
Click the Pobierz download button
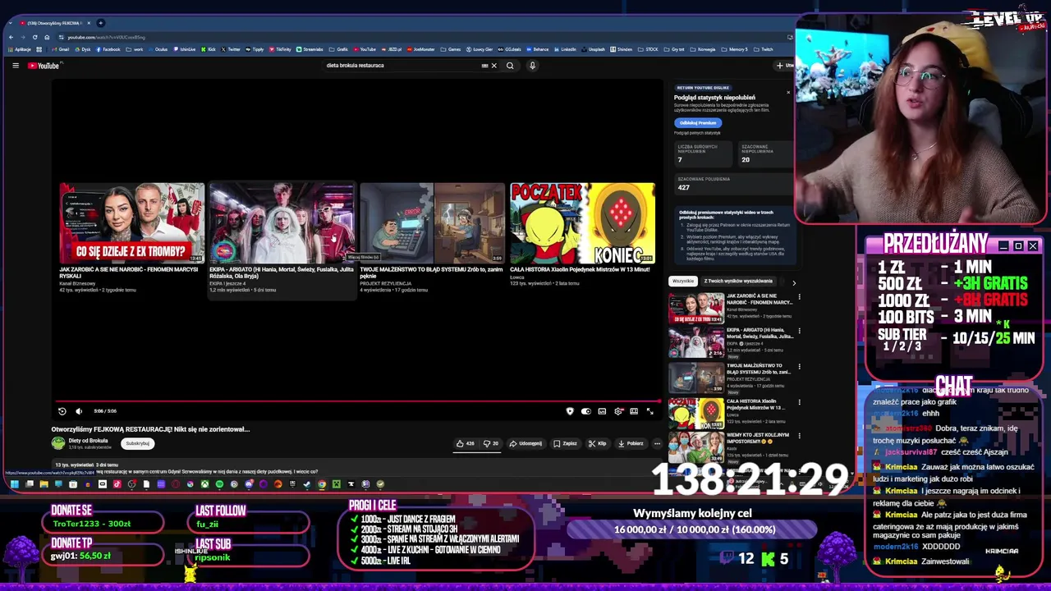(x=631, y=443)
